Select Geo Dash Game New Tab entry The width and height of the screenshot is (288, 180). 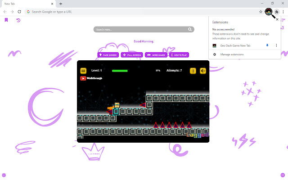click(235, 45)
